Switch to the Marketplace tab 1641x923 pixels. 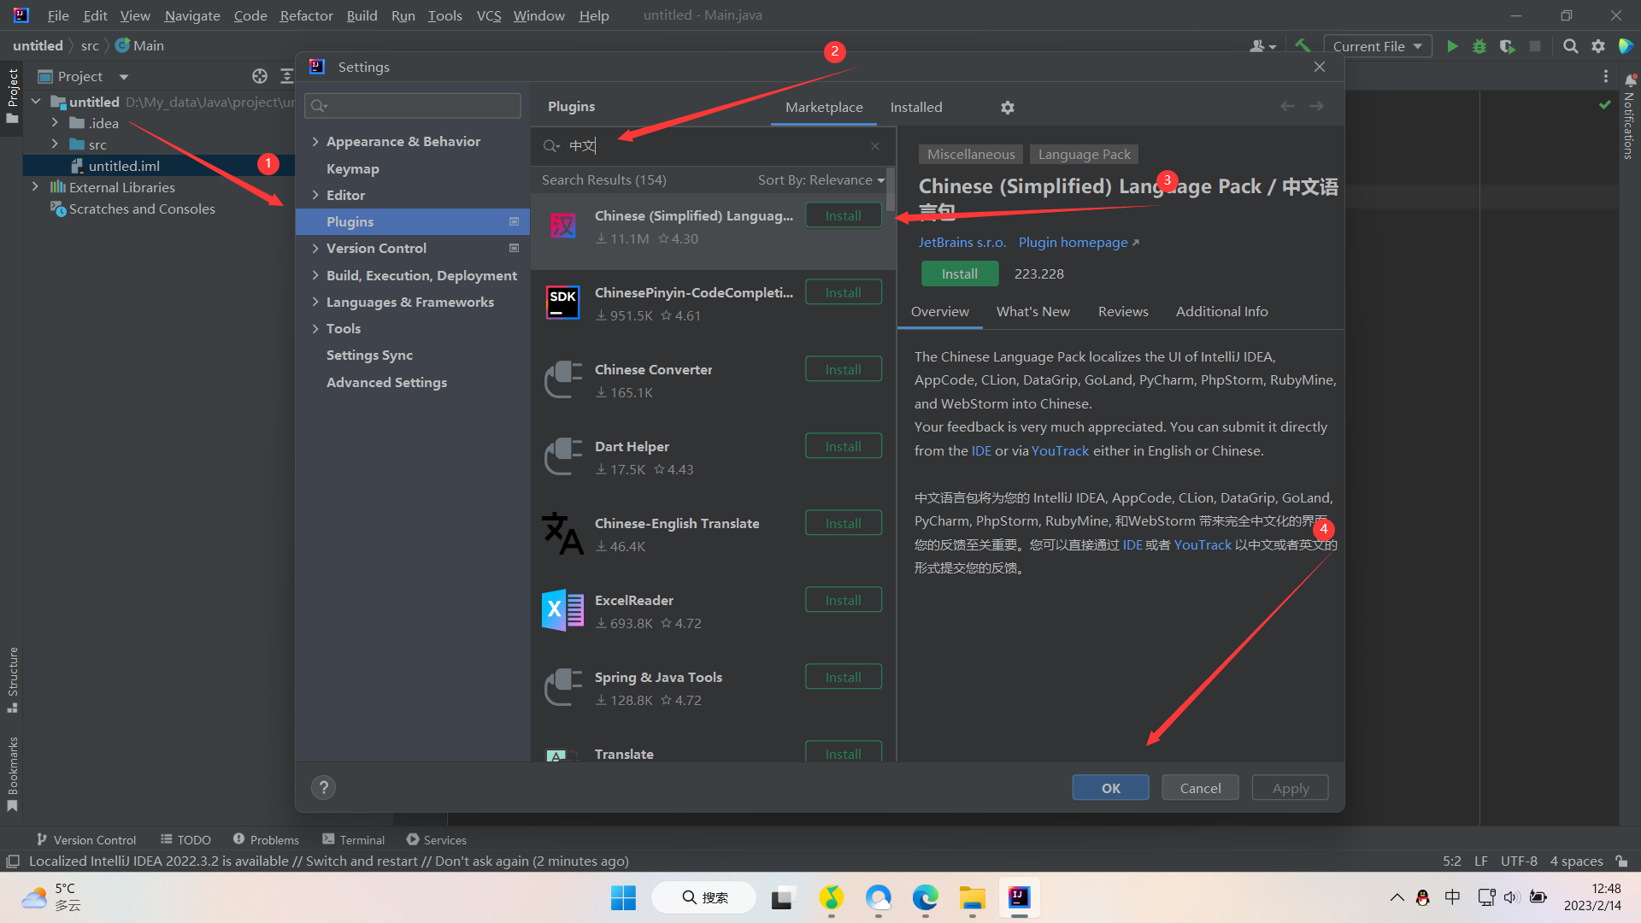(824, 107)
